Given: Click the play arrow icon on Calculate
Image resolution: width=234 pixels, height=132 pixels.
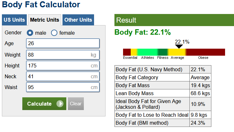Looking at the screenshot, I should (60, 104).
